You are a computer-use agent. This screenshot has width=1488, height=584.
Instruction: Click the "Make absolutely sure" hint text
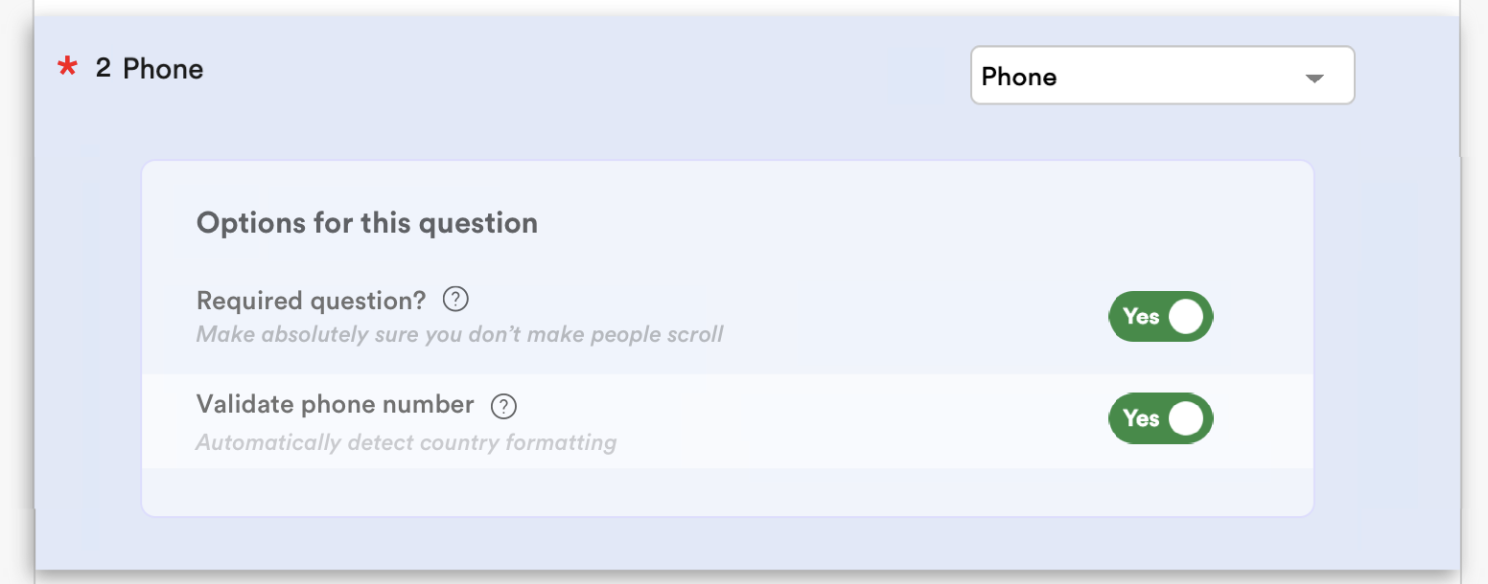click(x=459, y=335)
